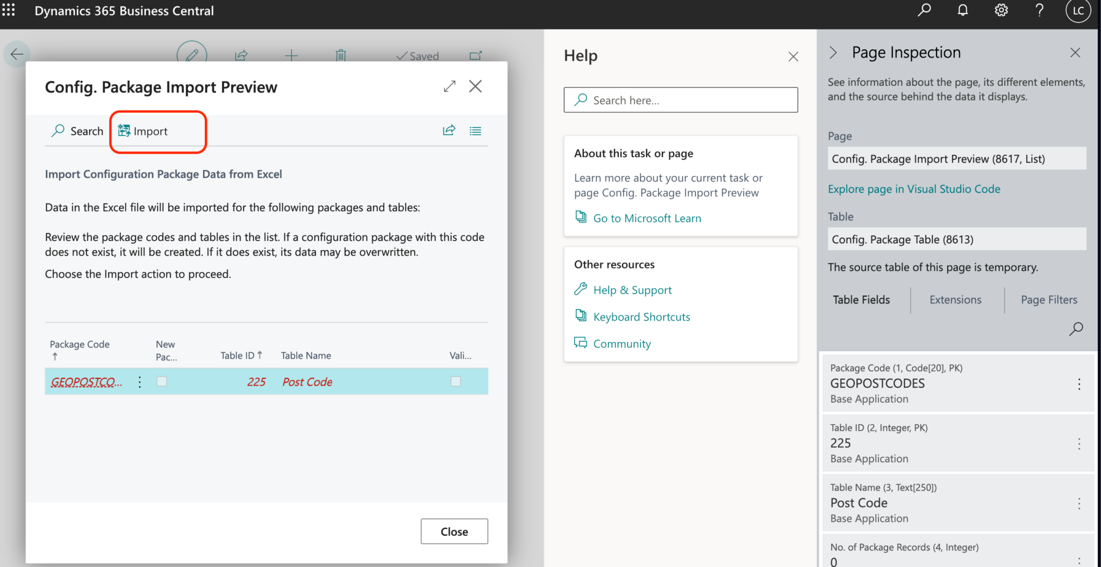The image size is (1101, 567).
Task: Toggle the Validated checkbox in Post Code row
Action: point(455,381)
